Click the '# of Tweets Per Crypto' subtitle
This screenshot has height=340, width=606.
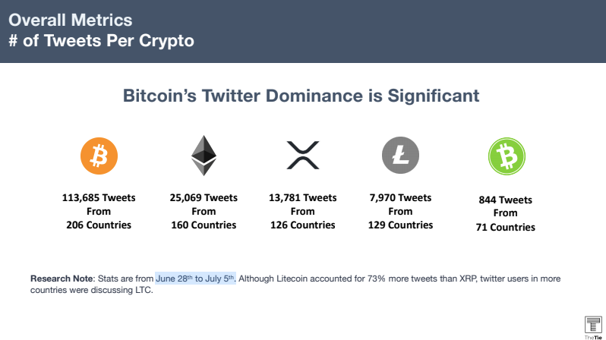point(101,41)
